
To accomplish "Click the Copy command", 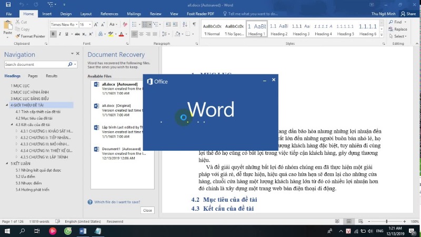I will tap(22, 29).
